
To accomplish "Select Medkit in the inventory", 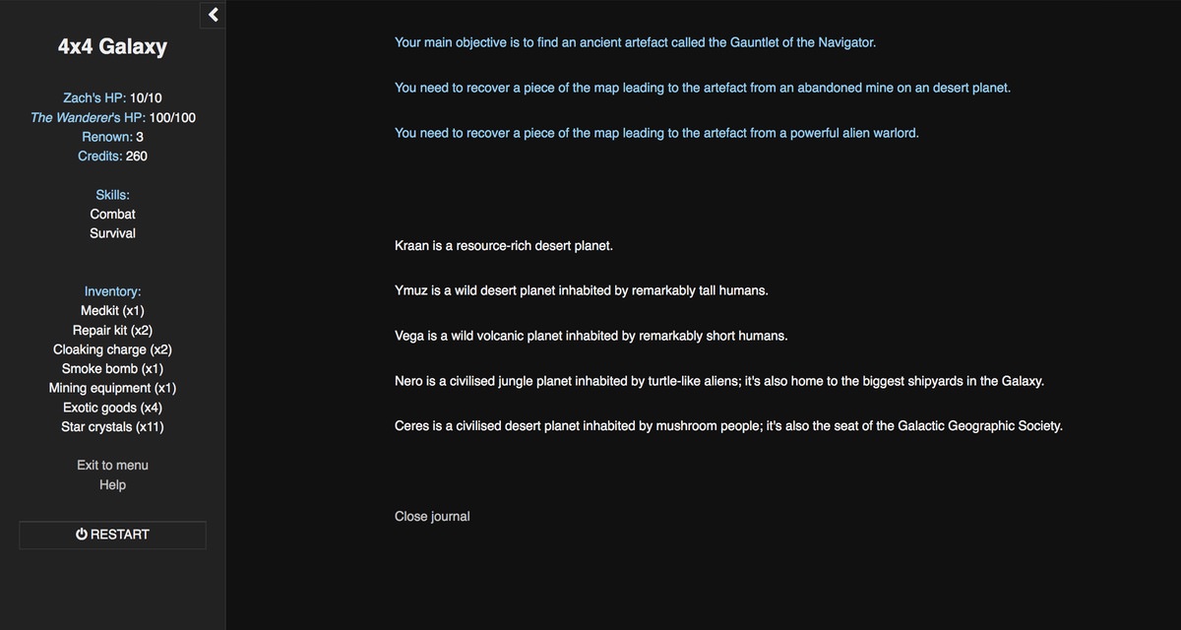I will [x=112, y=310].
